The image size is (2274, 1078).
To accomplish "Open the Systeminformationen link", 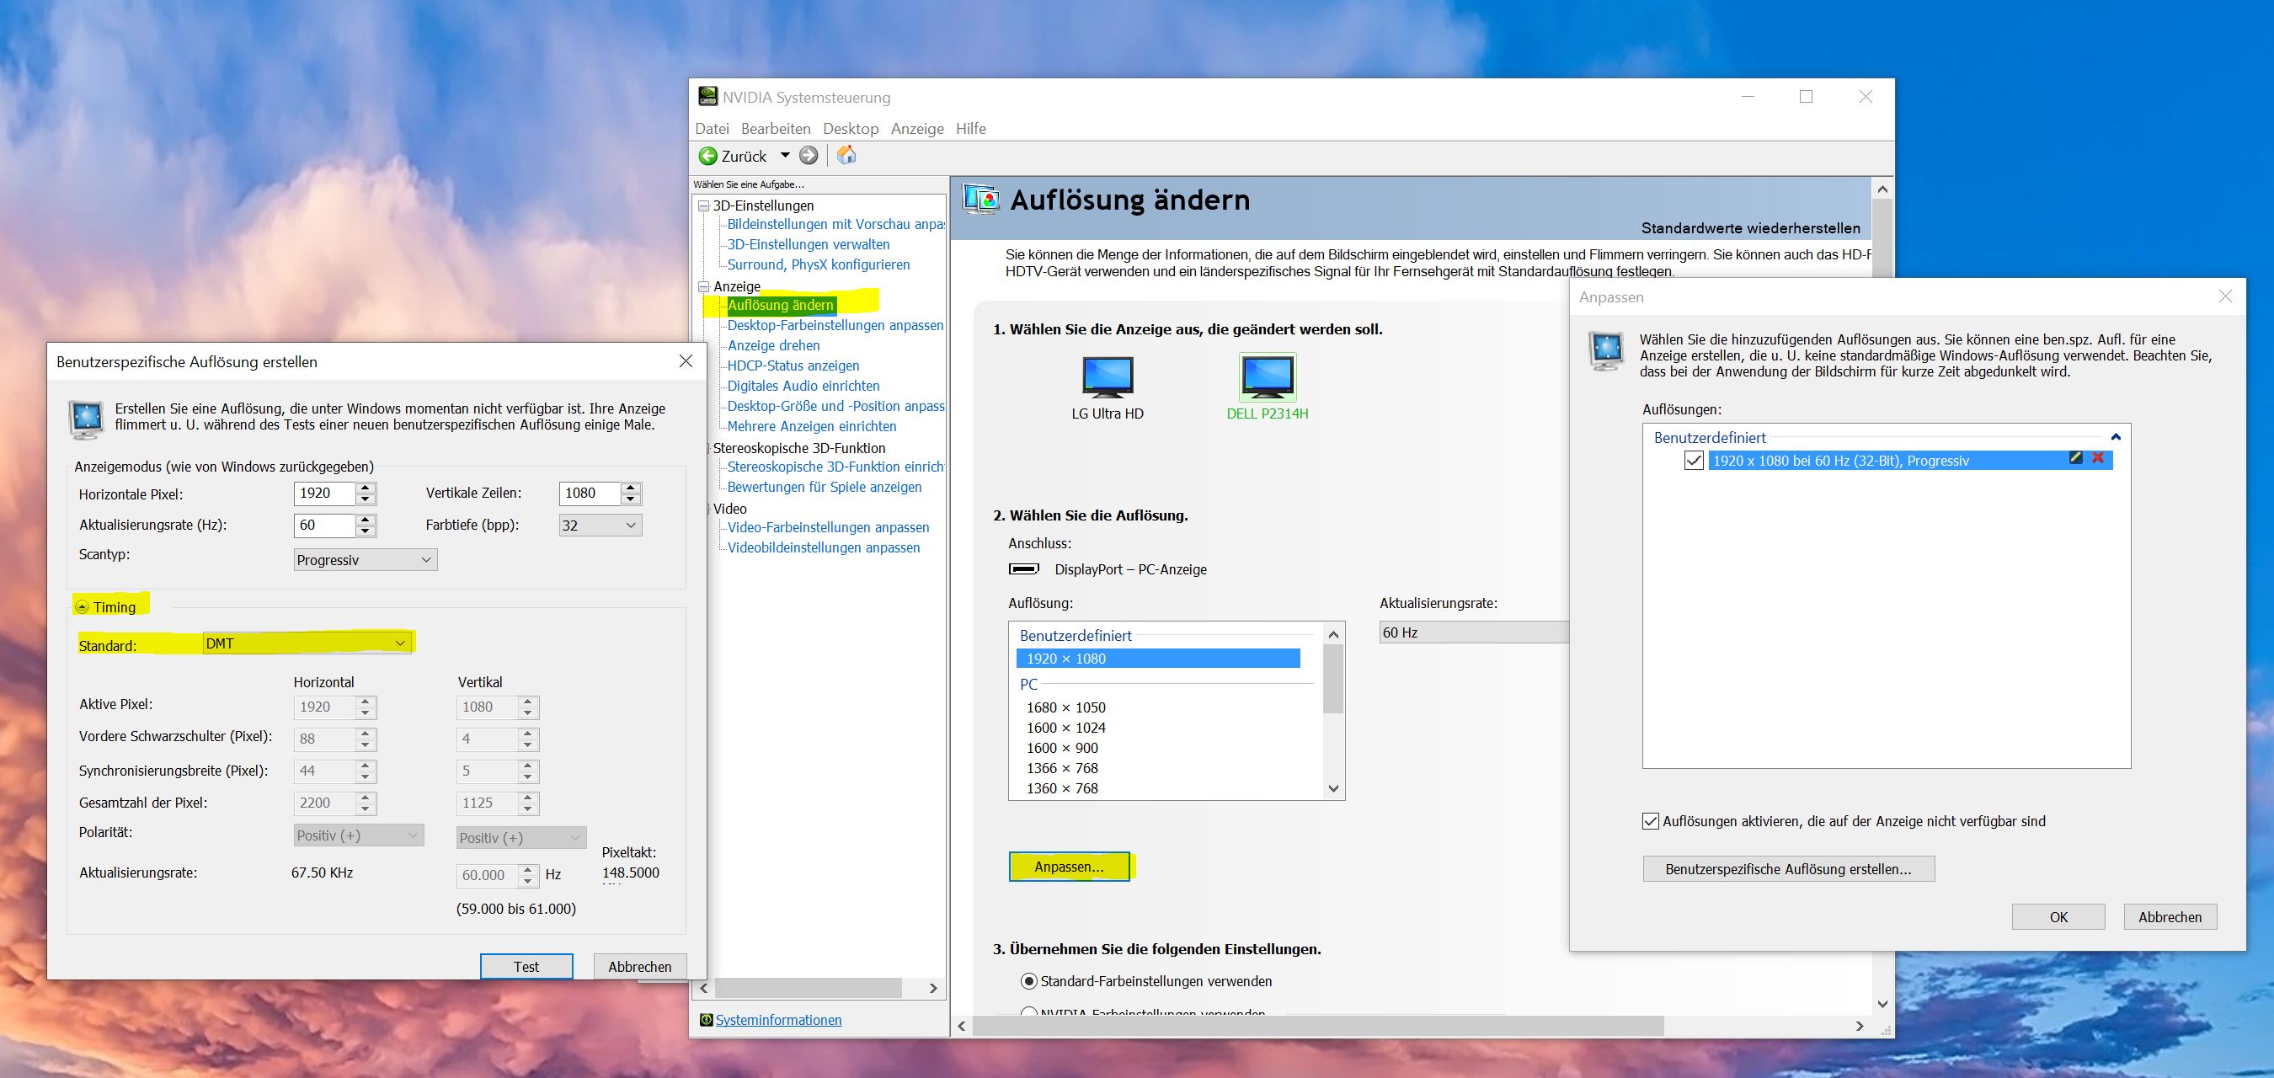I will [x=778, y=1020].
